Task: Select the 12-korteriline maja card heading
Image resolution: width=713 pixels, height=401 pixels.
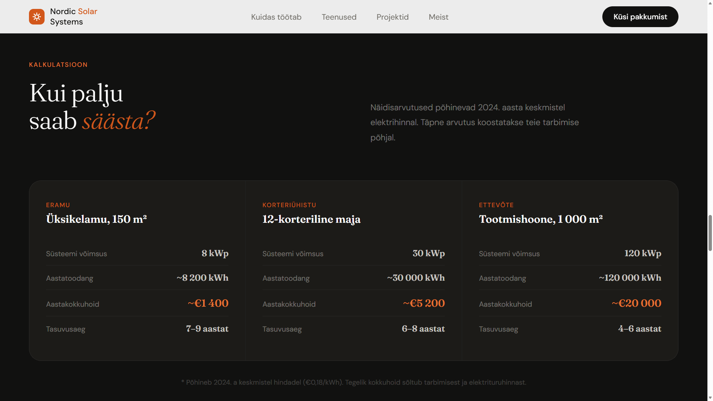Action: point(311,219)
